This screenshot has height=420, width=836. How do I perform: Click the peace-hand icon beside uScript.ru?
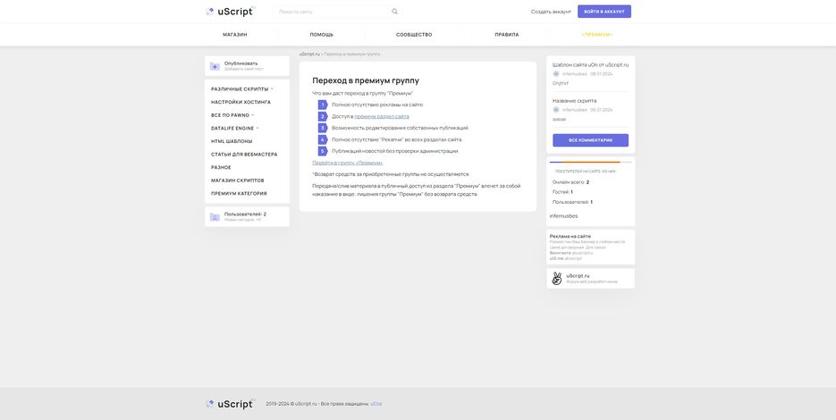coord(556,278)
